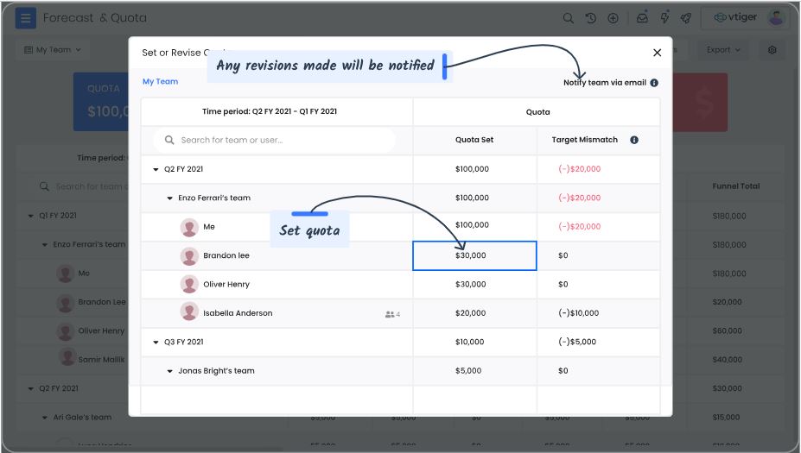Click the avatar next to Me in dialog
This screenshot has width=801, height=453.
pos(189,227)
